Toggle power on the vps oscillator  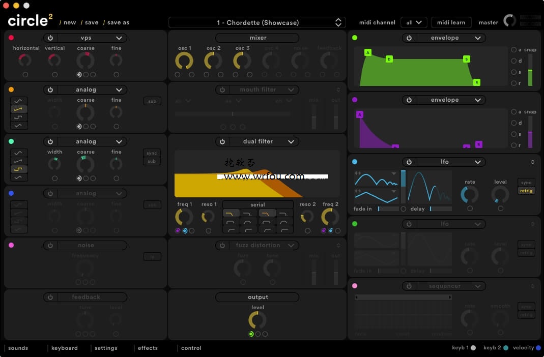pos(50,38)
